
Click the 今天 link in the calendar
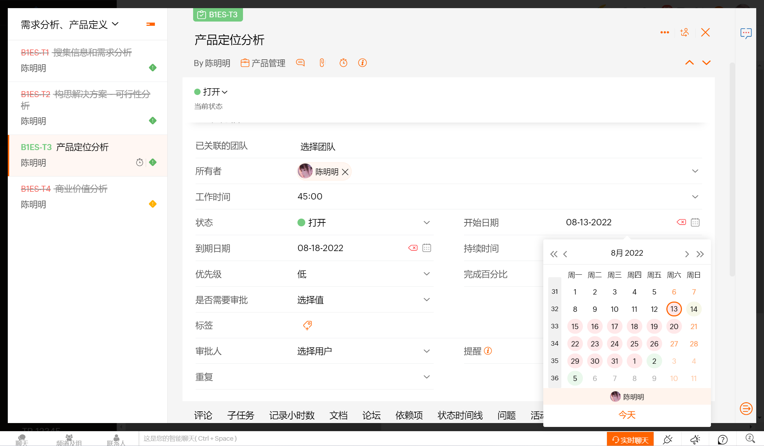[x=627, y=415]
